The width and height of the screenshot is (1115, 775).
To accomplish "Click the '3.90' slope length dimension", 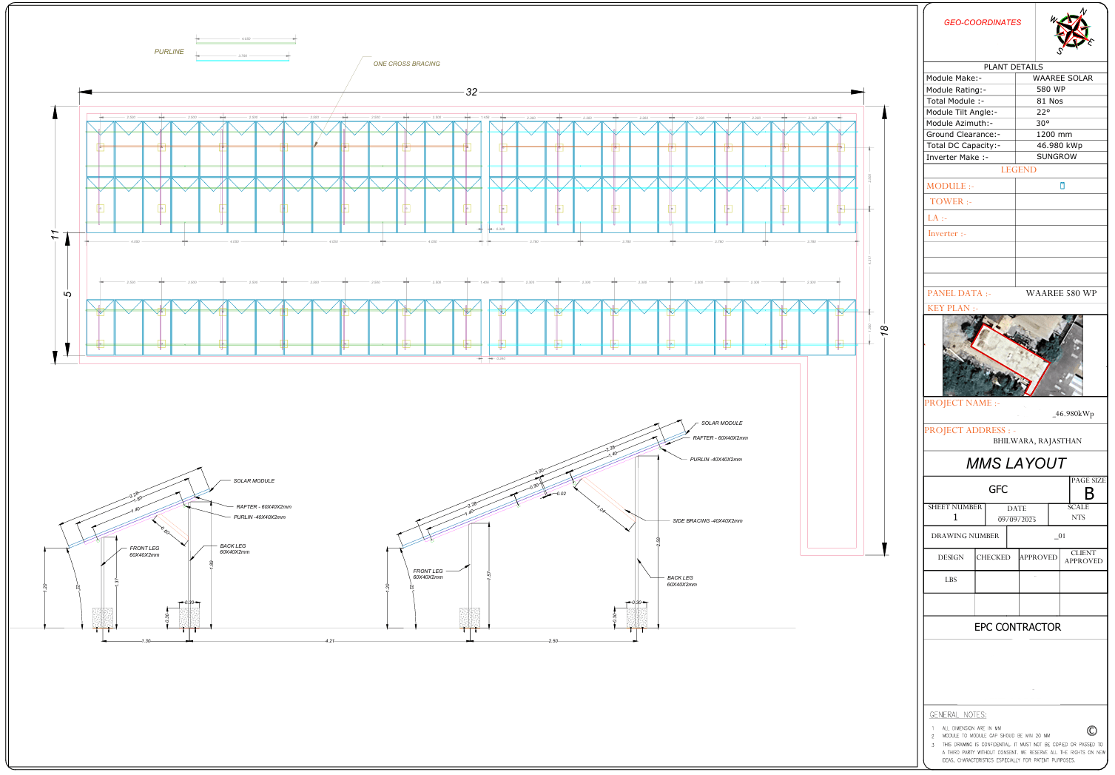I will [x=539, y=472].
